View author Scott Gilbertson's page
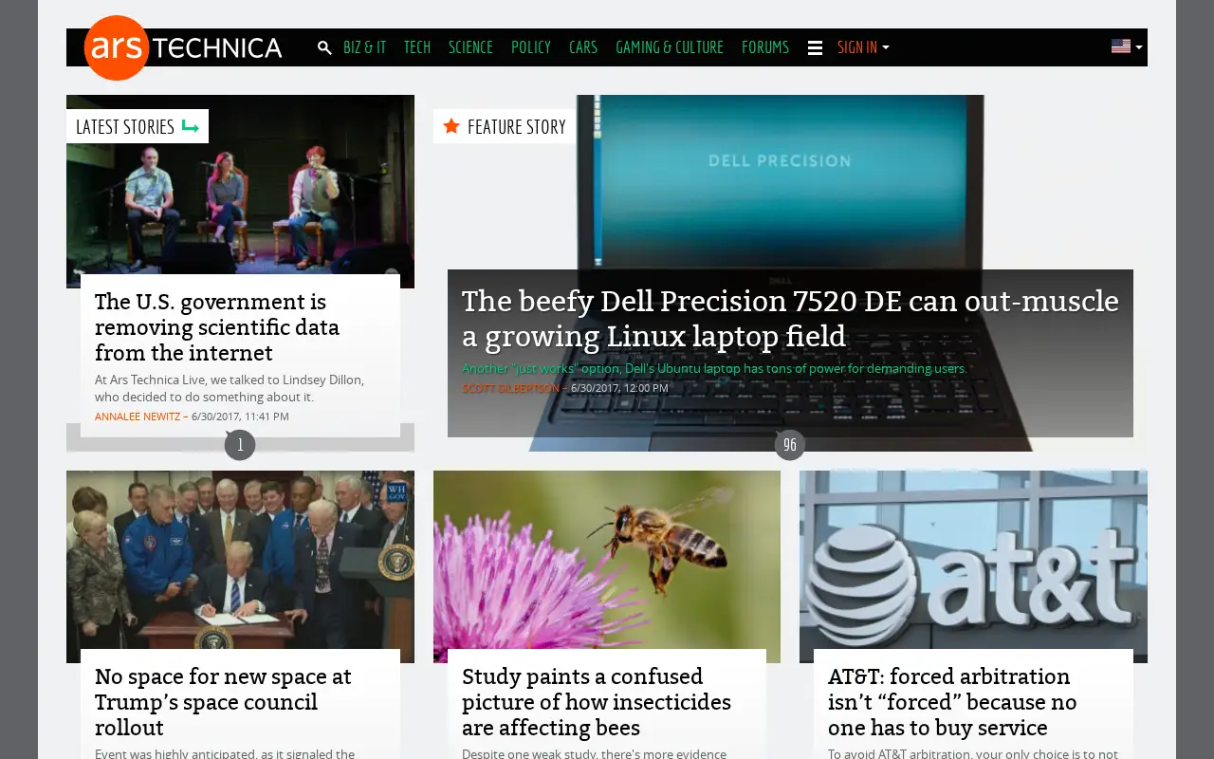1214x759 pixels. pyautogui.click(x=511, y=388)
